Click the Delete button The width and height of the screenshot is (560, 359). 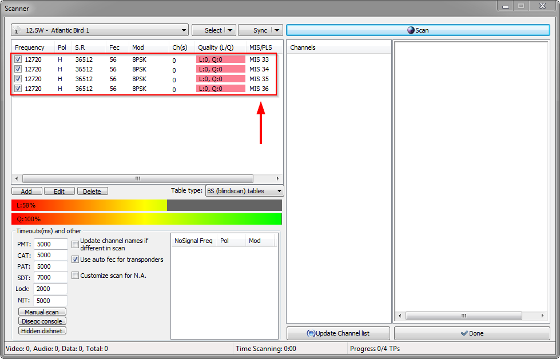pos(92,192)
